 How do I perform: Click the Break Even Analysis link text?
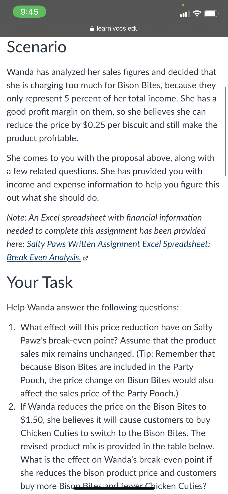[x=44, y=257]
